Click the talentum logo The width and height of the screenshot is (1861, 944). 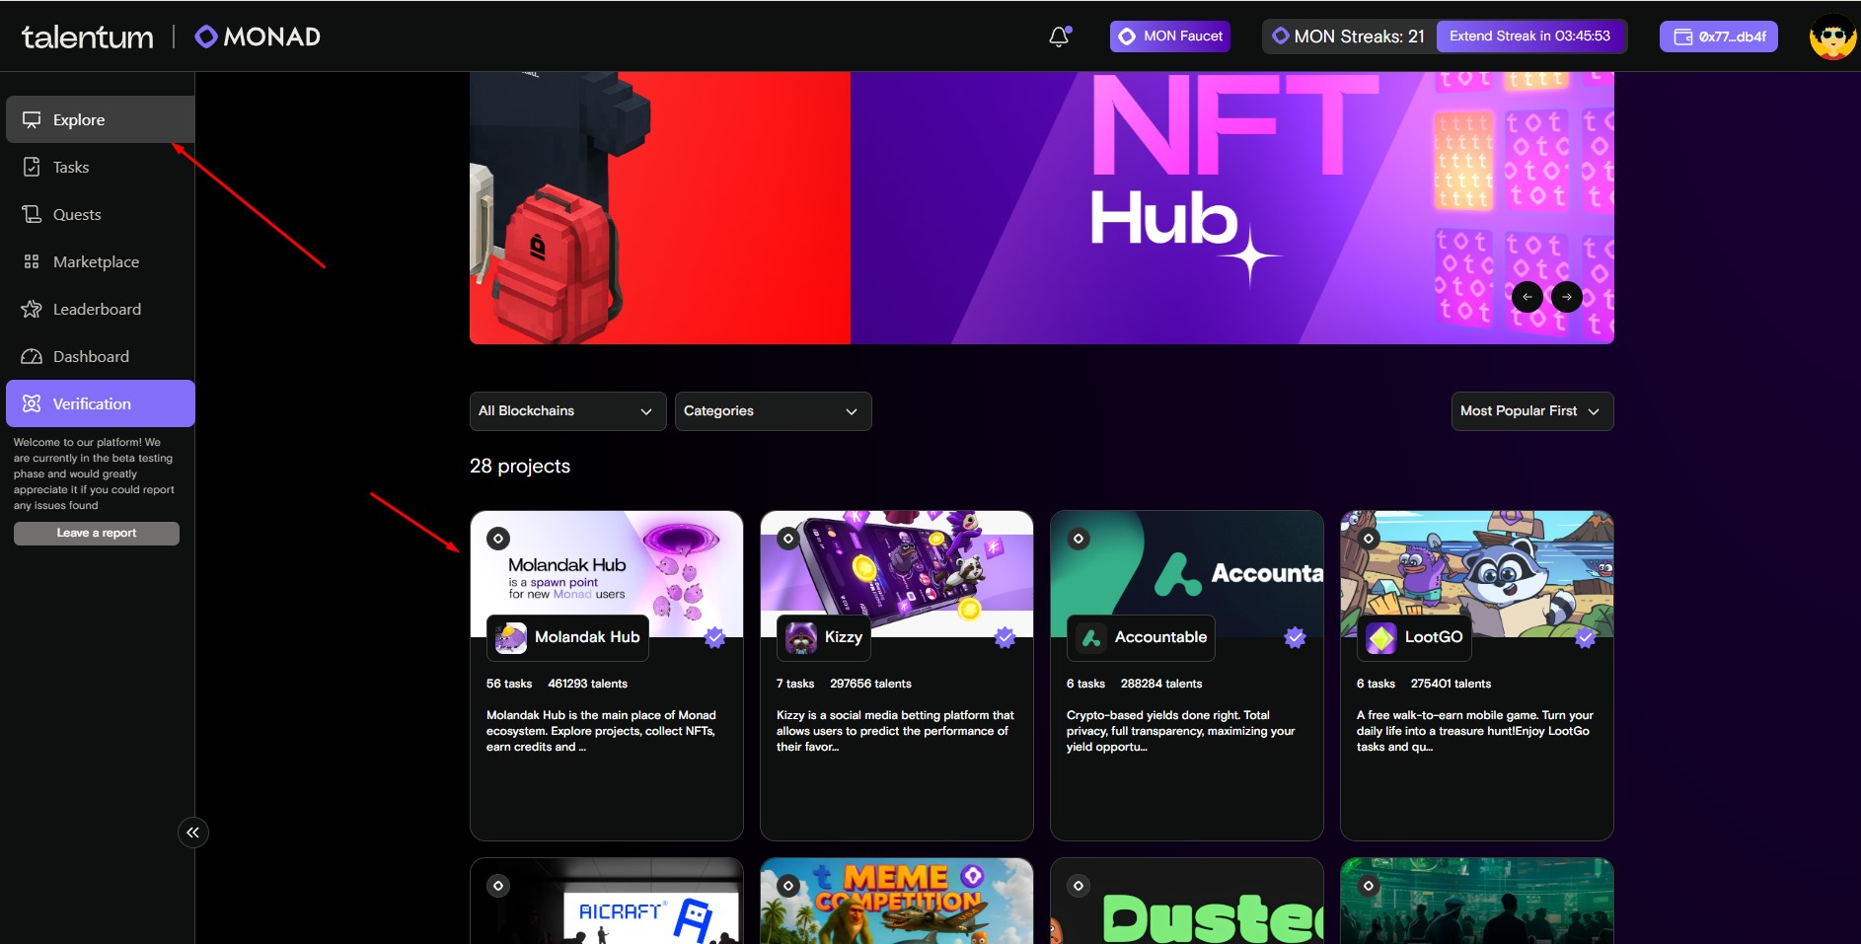(x=88, y=36)
